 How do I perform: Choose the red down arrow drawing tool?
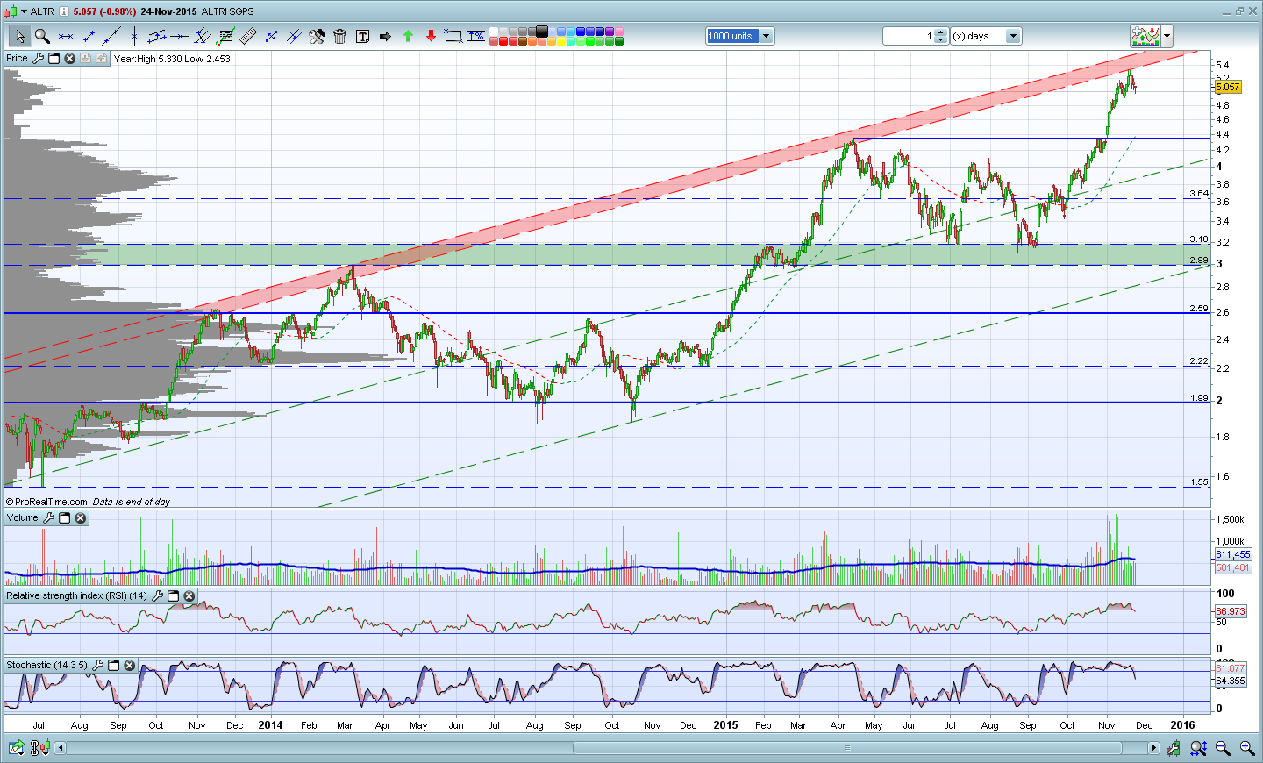[x=431, y=36]
